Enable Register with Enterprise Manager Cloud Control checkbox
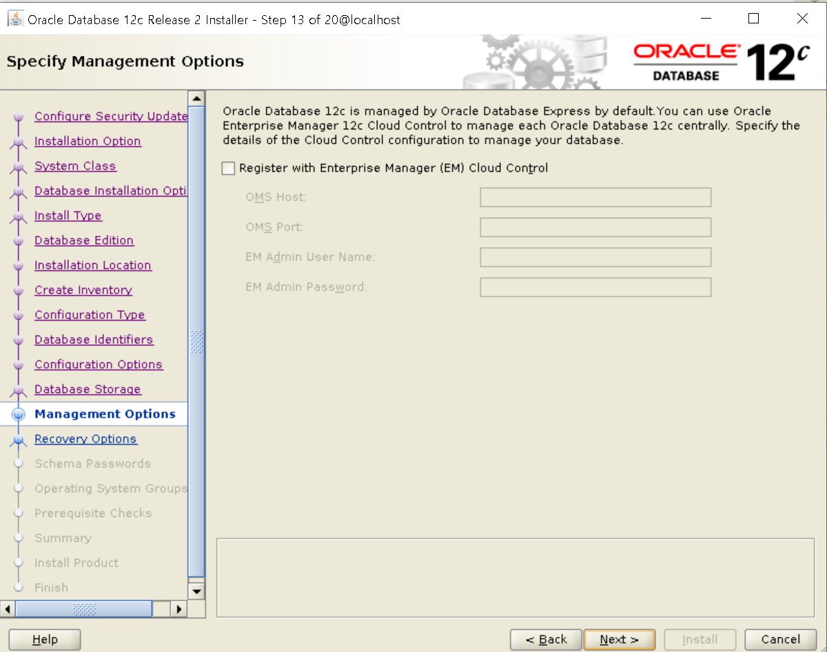Screen dimensions: 827x652 click(229, 168)
